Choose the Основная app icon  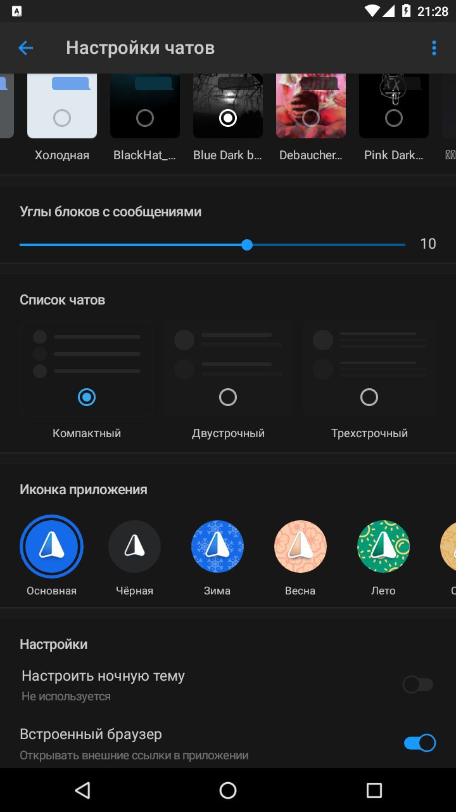tap(51, 546)
